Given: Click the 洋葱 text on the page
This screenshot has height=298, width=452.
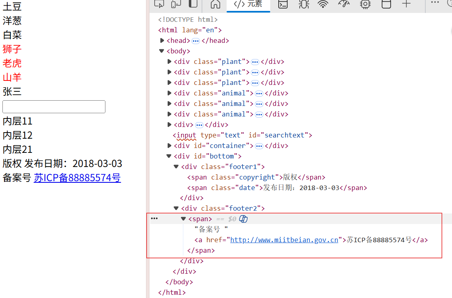Looking at the screenshot, I should pos(12,21).
